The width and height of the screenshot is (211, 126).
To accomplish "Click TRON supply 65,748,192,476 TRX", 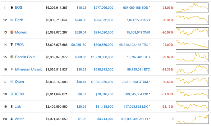I will tap(134, 45).
